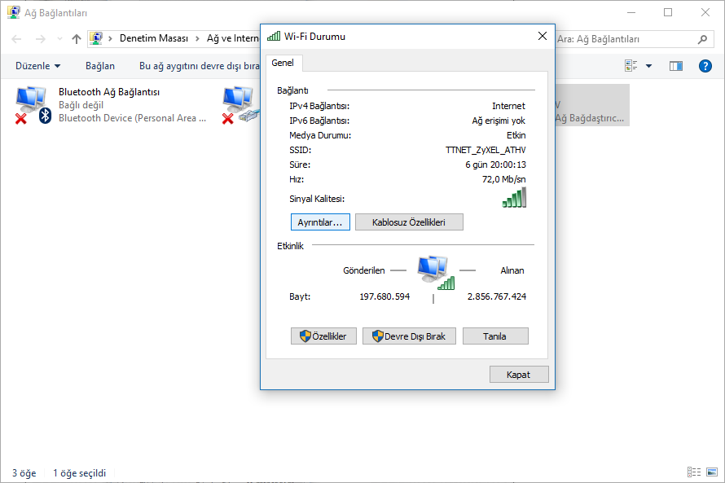Open Kablosuz Özellikleri settings

[x=409, y=222]
